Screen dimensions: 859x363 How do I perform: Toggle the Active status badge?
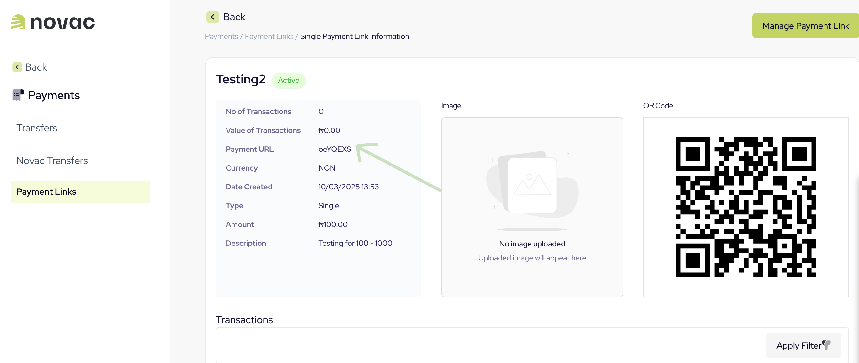pyautogui.click(x=288, y=80)
